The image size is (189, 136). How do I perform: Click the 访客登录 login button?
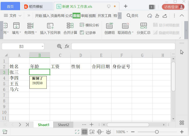(x=173, y=7)
